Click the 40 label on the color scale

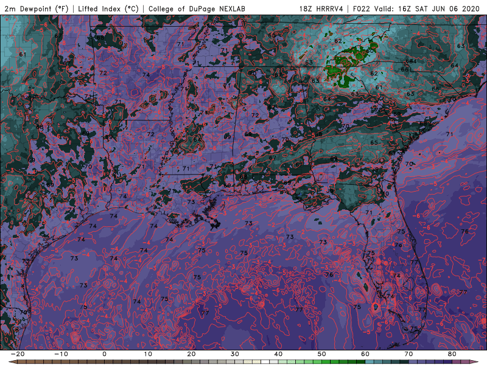[x=278, y=354]
